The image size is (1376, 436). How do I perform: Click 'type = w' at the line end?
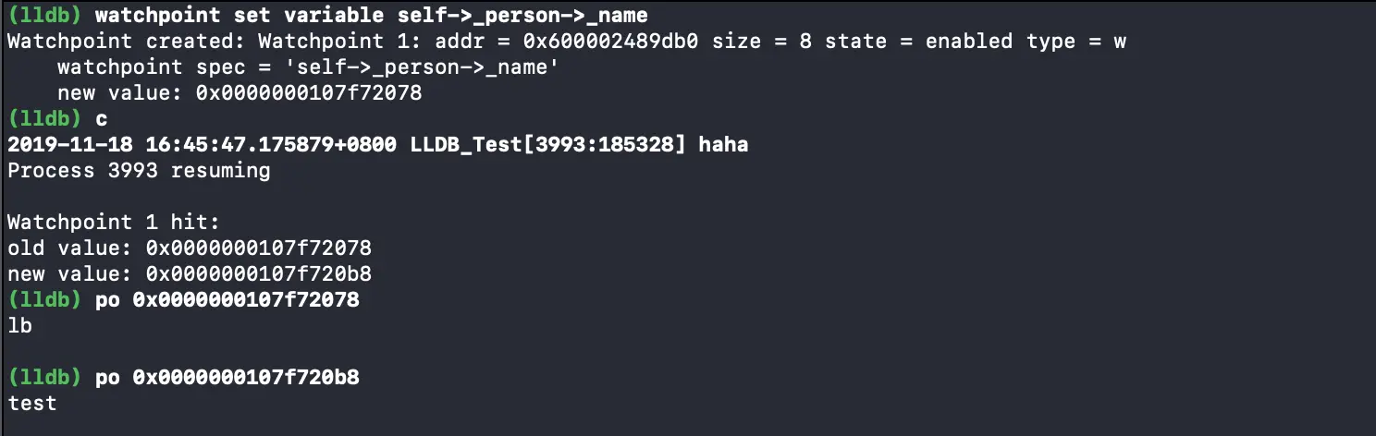point(1076,42)
